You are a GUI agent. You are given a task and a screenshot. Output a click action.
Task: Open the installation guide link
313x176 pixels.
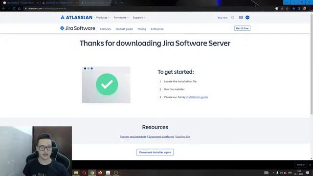point(197,97)
